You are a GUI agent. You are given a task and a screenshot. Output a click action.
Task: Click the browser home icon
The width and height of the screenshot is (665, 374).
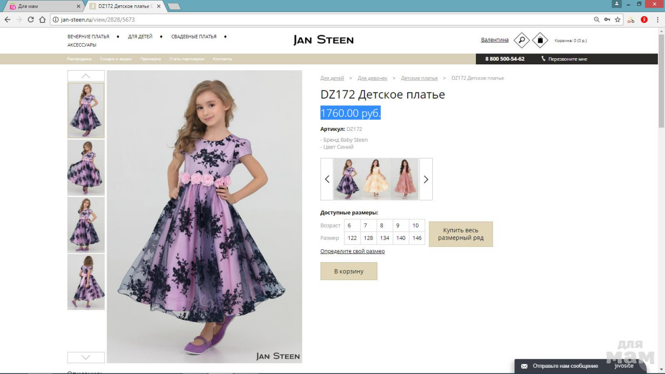(x=43, y=20)
